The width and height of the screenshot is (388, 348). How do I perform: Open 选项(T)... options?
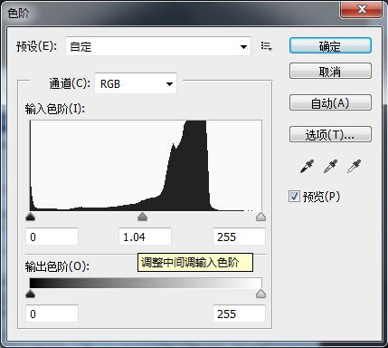(330, 134)
